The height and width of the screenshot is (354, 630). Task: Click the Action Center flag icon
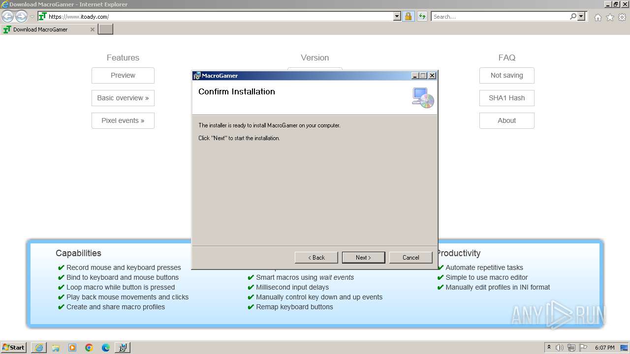(x=583, y=348)
